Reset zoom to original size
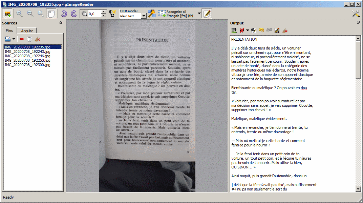Viewport: 363px width, 203px height. (41, 14)
